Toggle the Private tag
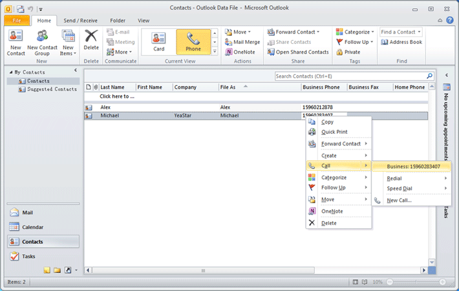 click(x=348, y=52)
